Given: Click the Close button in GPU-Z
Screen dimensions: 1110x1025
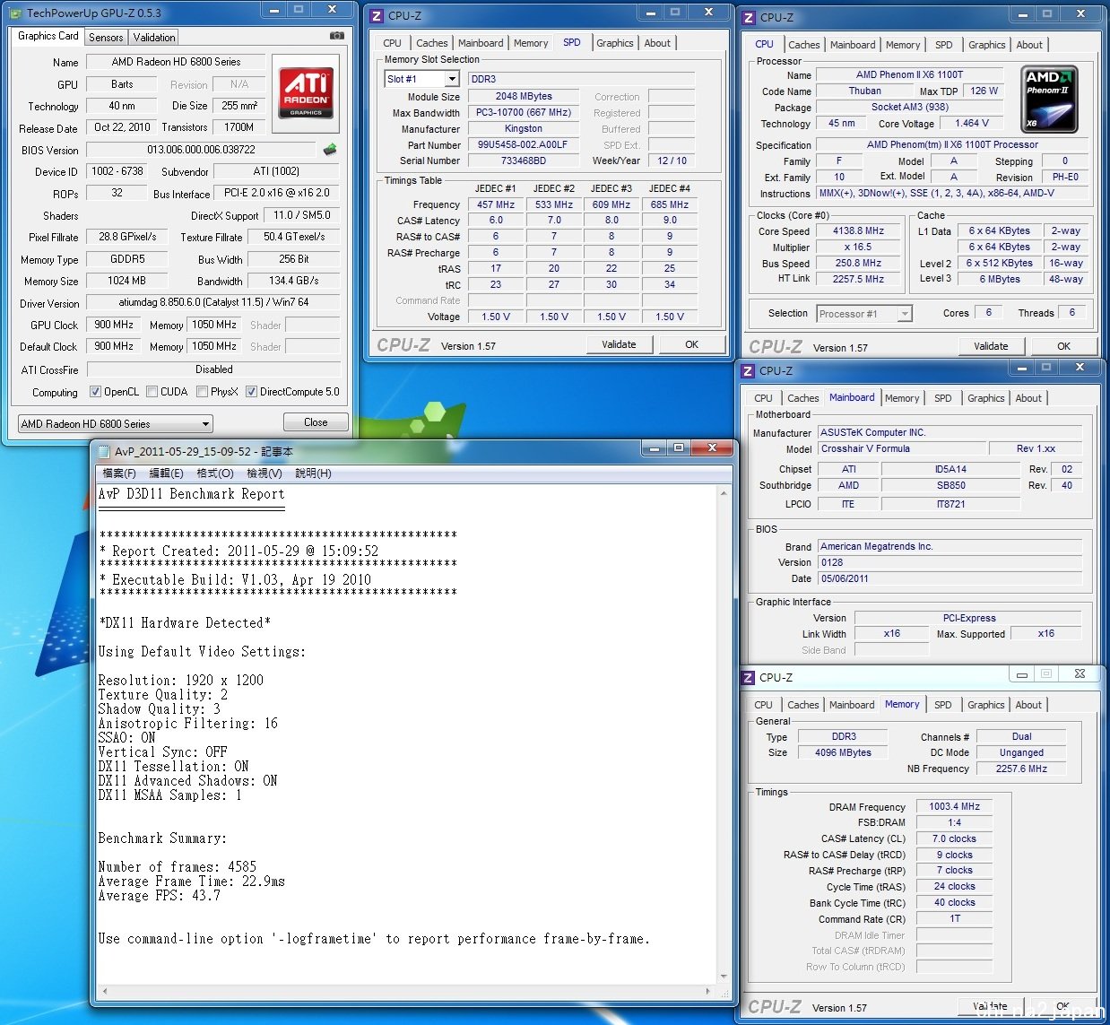Looking at the screenshot, I should [x=316, y=422].
